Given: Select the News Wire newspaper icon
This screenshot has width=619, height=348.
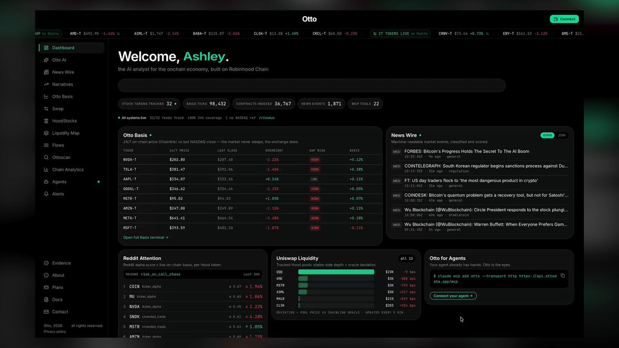Looking at the screenshot, I should (x=46, y=72).
